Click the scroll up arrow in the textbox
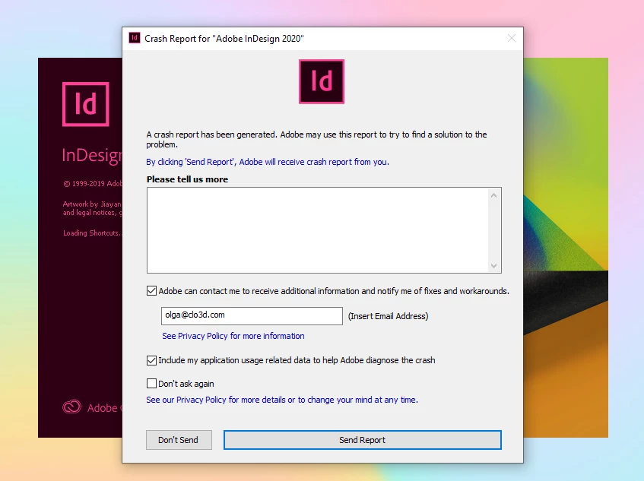The height and width of the screenshot is (481, 644). click(x=493, y=195)
